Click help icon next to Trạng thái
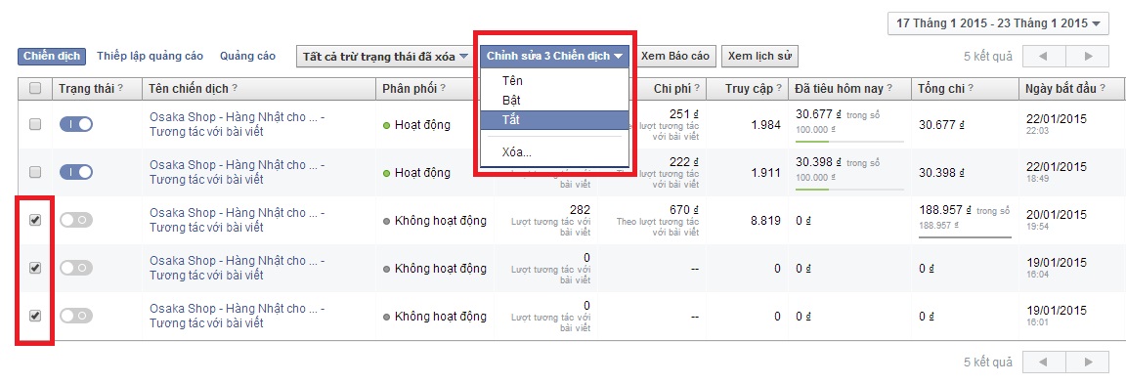This screenshot has width=1126, height=384. point(120,88)
